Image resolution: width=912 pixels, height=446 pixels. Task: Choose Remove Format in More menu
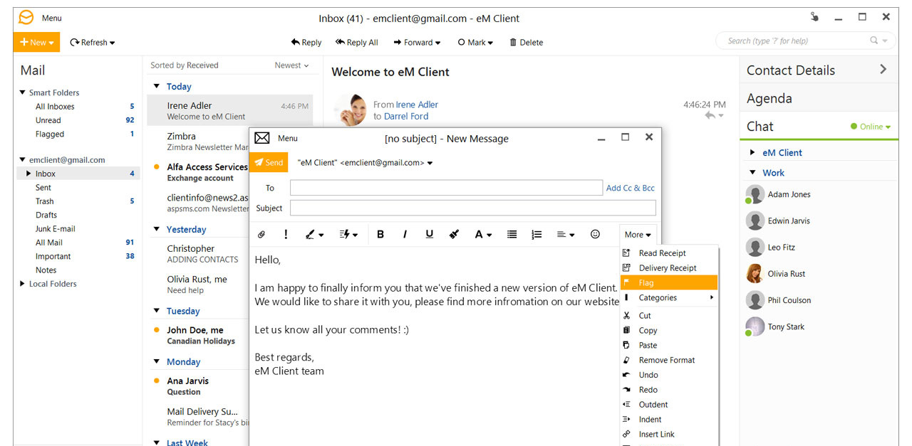(668, 360)
